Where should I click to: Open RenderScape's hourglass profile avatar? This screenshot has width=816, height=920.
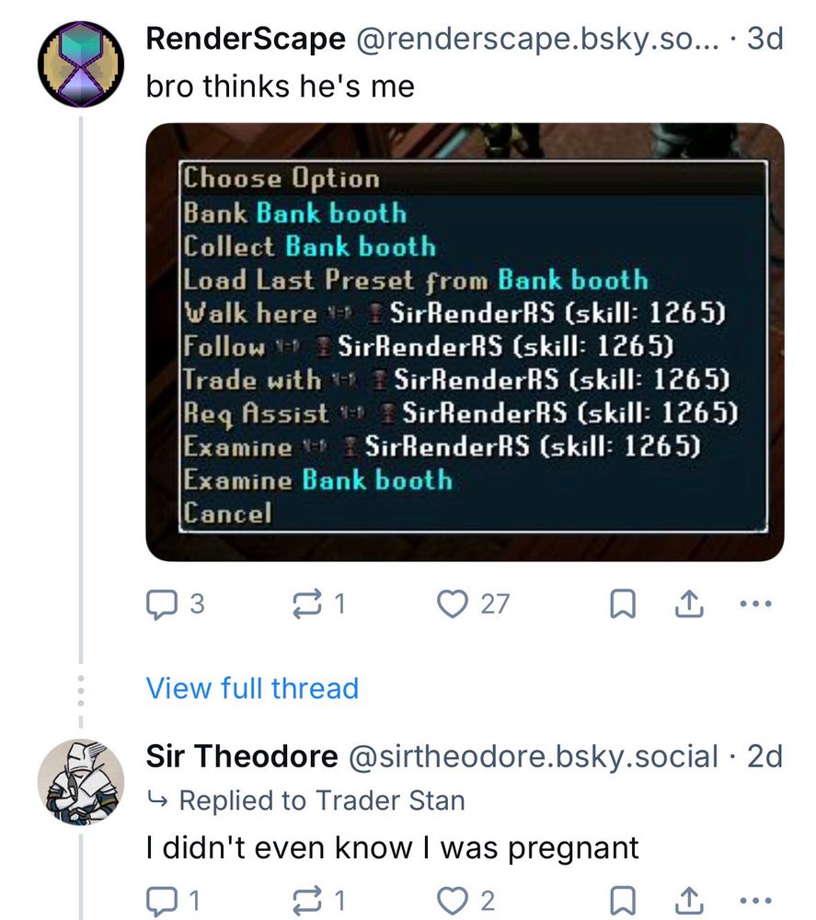[81, 64]
